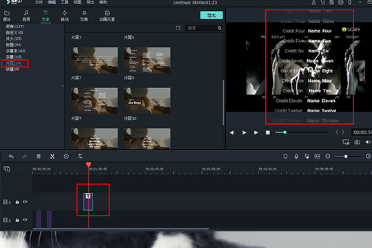Click the microphone voiceover record icon
The width and height of the screenshot is (372, 248).
point(296,156)
